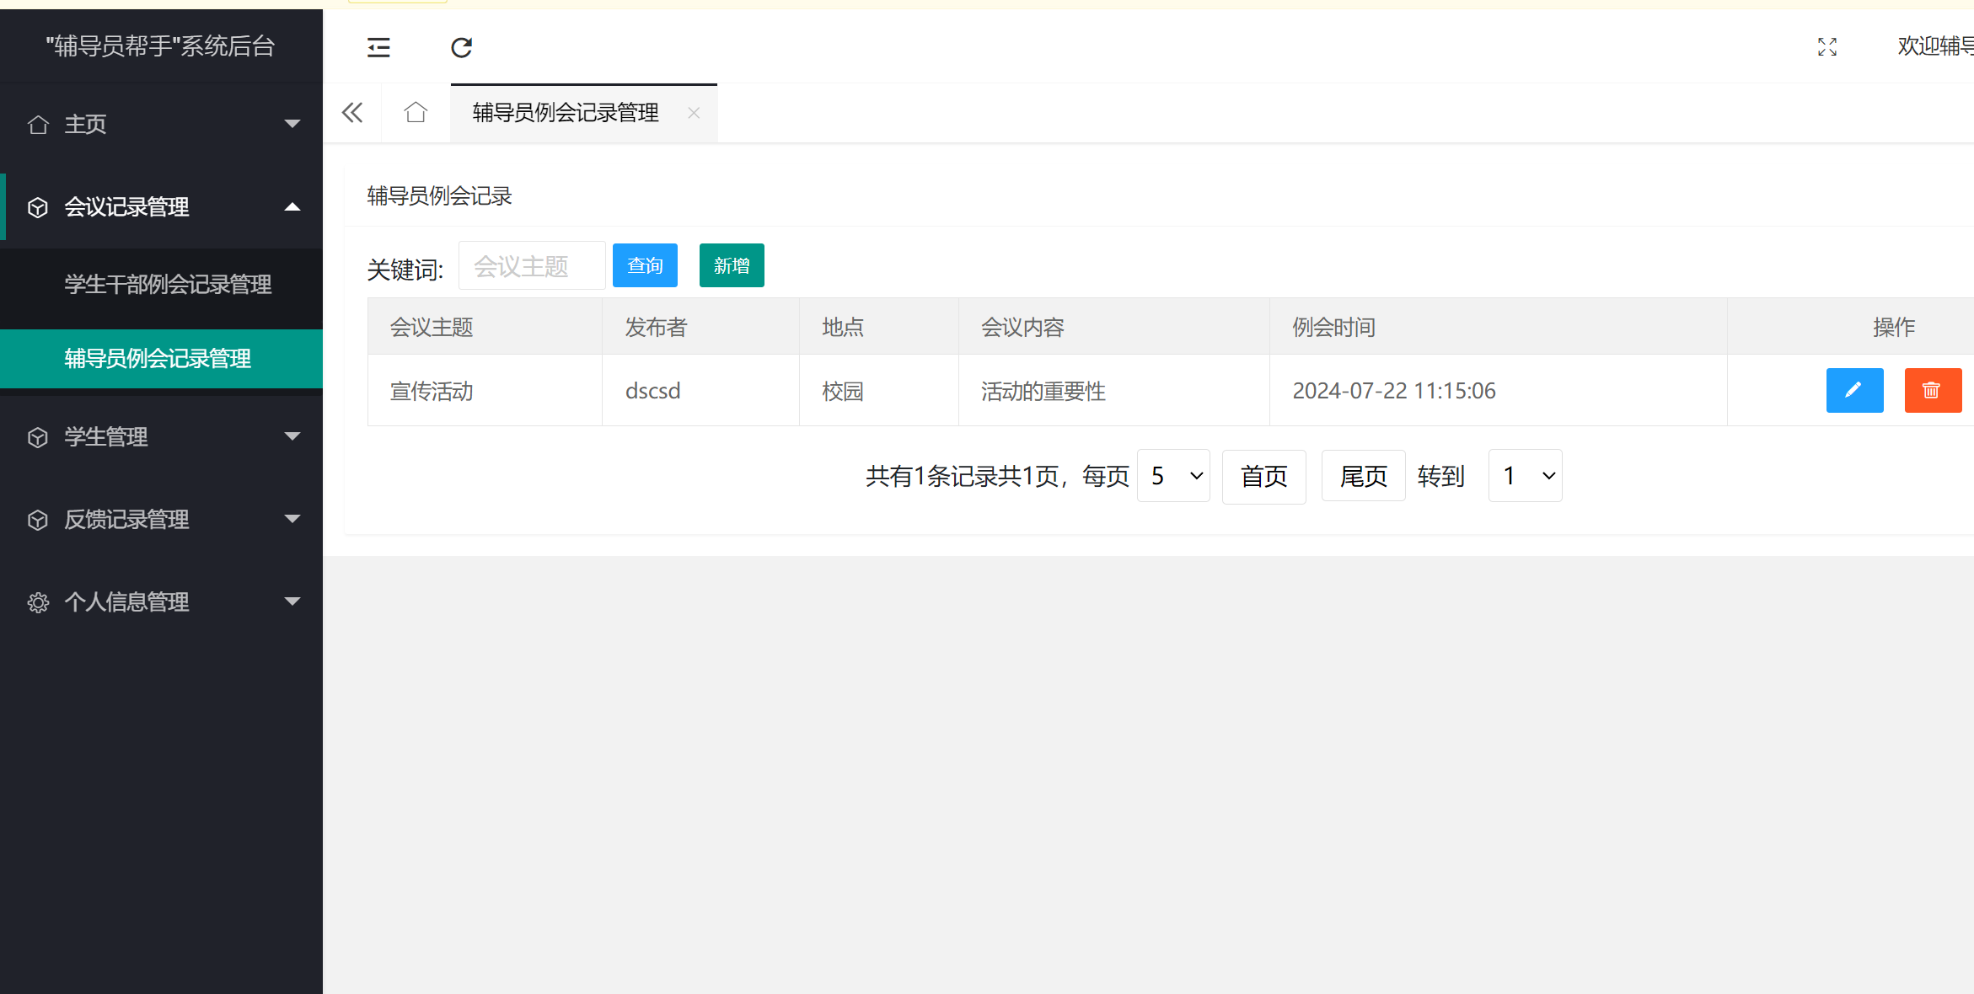Screen dimensions: 1974x994
Task: Select the 会议记录管理 cube icon
Action: pos(38,207)
